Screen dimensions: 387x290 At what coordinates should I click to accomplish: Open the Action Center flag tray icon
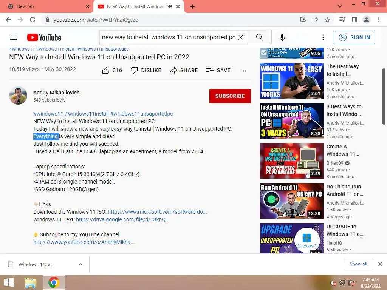point(351,283)
